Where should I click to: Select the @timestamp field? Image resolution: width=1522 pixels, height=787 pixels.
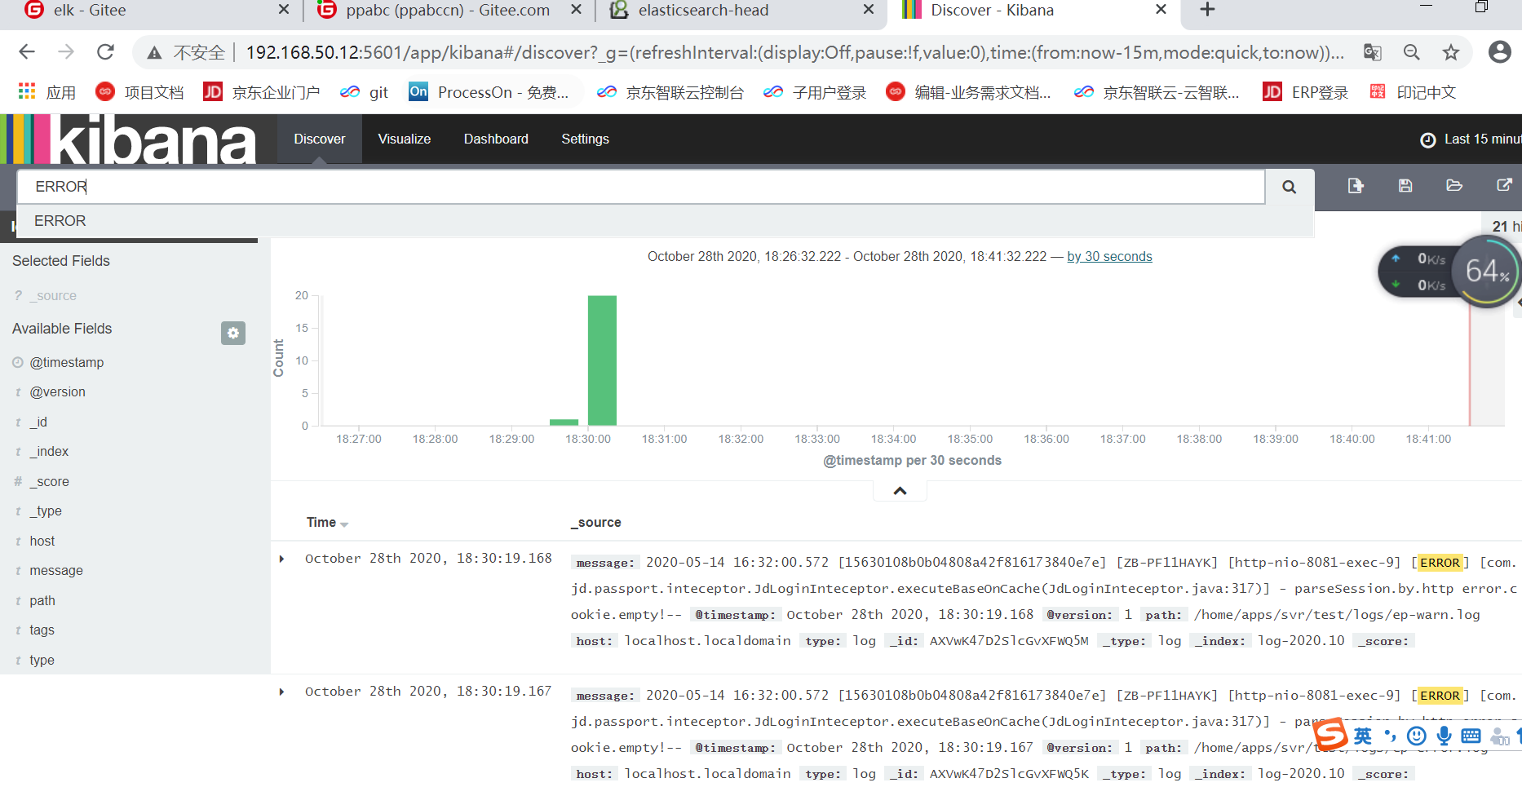click(67, 362)
